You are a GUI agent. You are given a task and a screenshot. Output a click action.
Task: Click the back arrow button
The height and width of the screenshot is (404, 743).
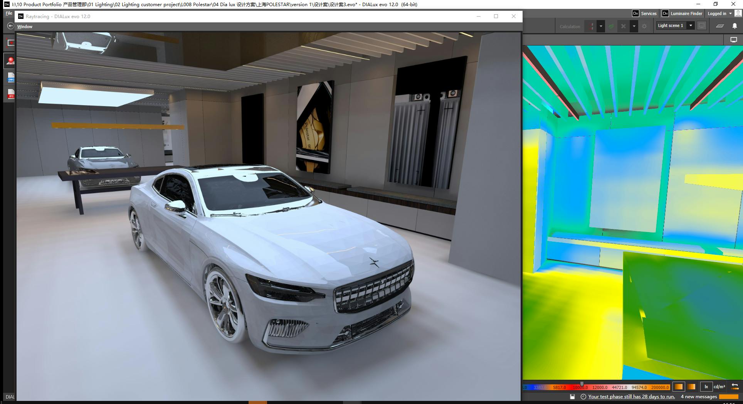point(10,26)
